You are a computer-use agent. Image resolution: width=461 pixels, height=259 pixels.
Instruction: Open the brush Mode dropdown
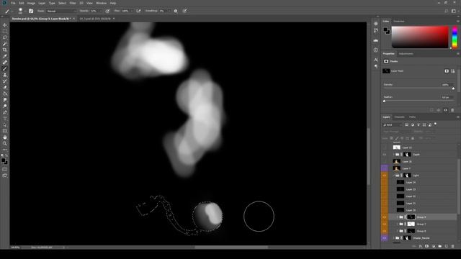pos(61,11)
